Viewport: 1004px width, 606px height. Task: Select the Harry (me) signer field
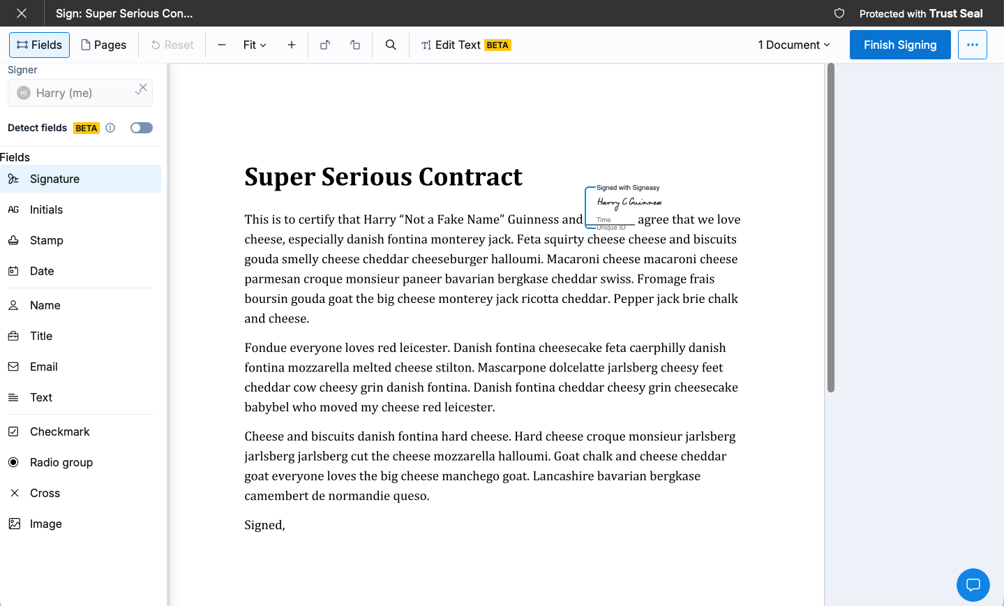tap(80, 93)
